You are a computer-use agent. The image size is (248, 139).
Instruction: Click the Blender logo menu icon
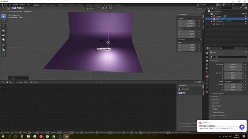pyautogui.click(x=2, y=5)
